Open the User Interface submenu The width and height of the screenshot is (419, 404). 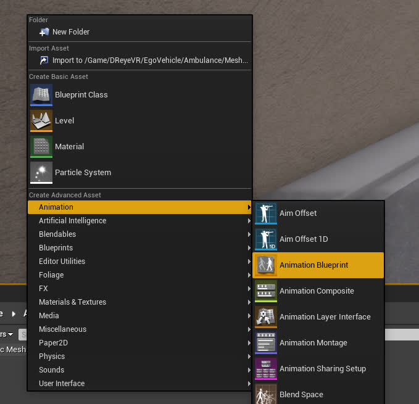point(62,384)
